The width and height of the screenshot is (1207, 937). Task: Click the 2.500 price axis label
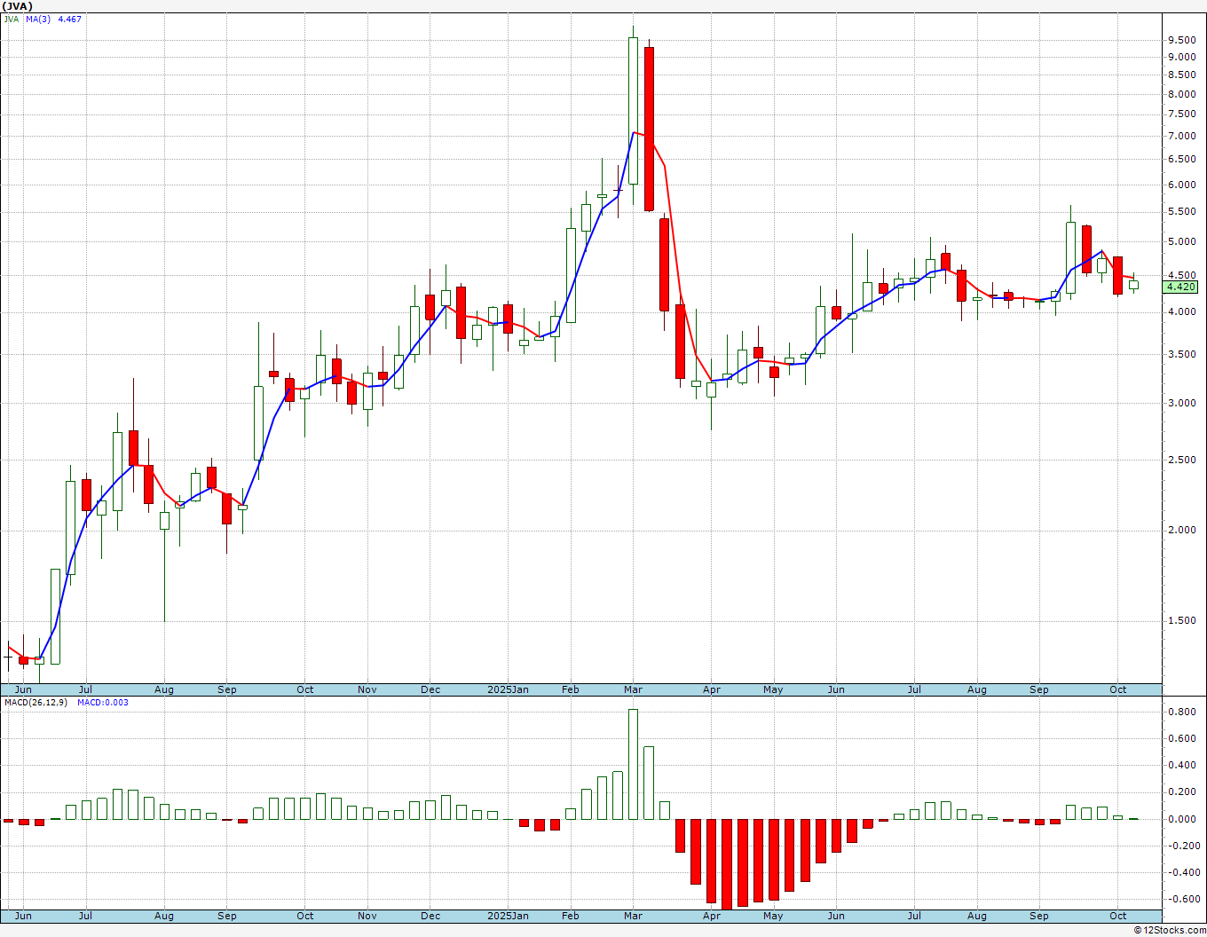(1181, 460)
